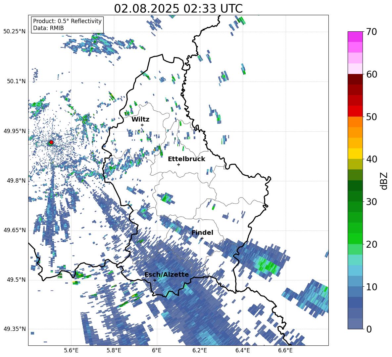The height and width of the screenshot is (357, 392).
Task: Click the 10 label on the colorbar
Action: [x=371, y=287]
